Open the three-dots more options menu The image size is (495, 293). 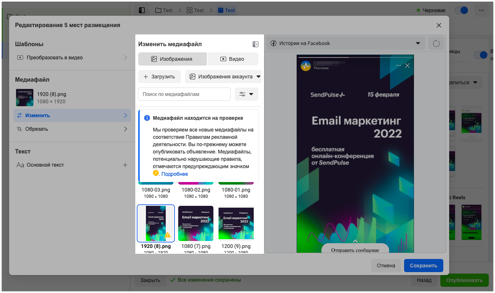(481, 10)
